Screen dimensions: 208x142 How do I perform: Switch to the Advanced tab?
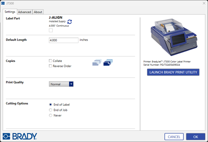[x=25, y=12]
